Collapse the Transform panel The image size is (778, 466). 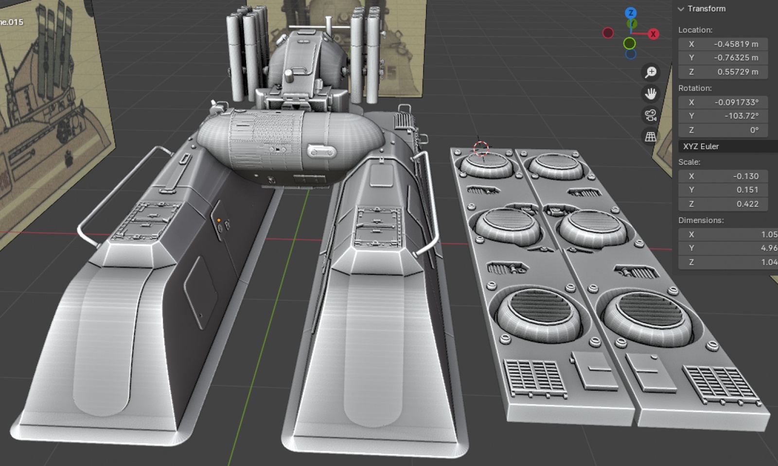coord(681,9)
